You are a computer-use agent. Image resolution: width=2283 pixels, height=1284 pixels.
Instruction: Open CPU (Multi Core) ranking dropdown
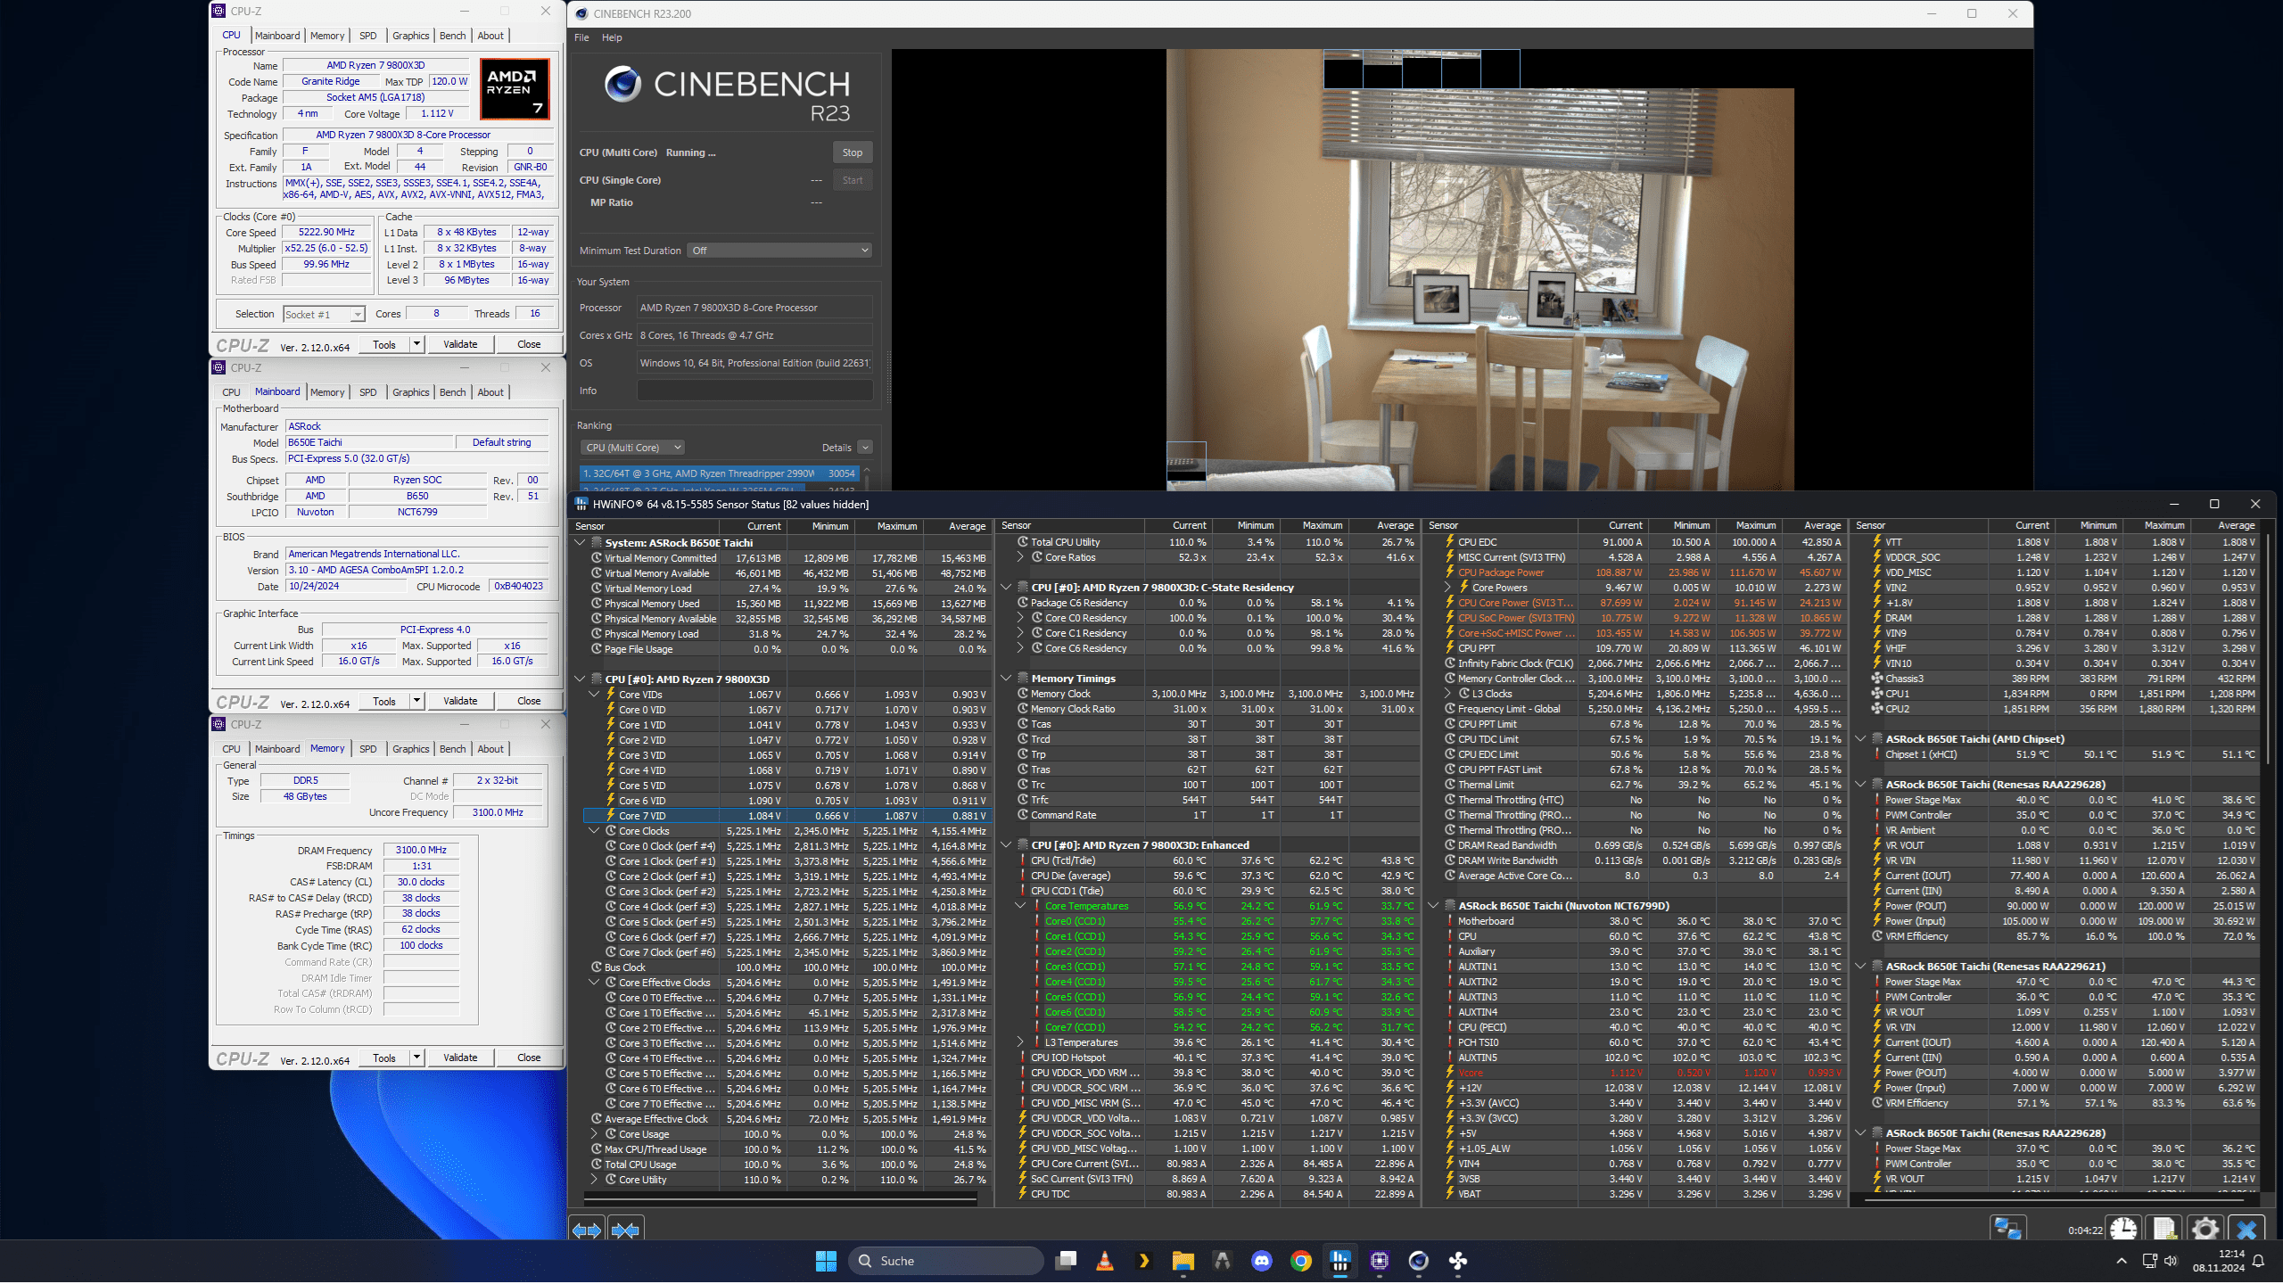click(x=632, y=448)
